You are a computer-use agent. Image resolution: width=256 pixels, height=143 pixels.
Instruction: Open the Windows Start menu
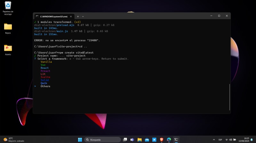[x=80, y=139]
